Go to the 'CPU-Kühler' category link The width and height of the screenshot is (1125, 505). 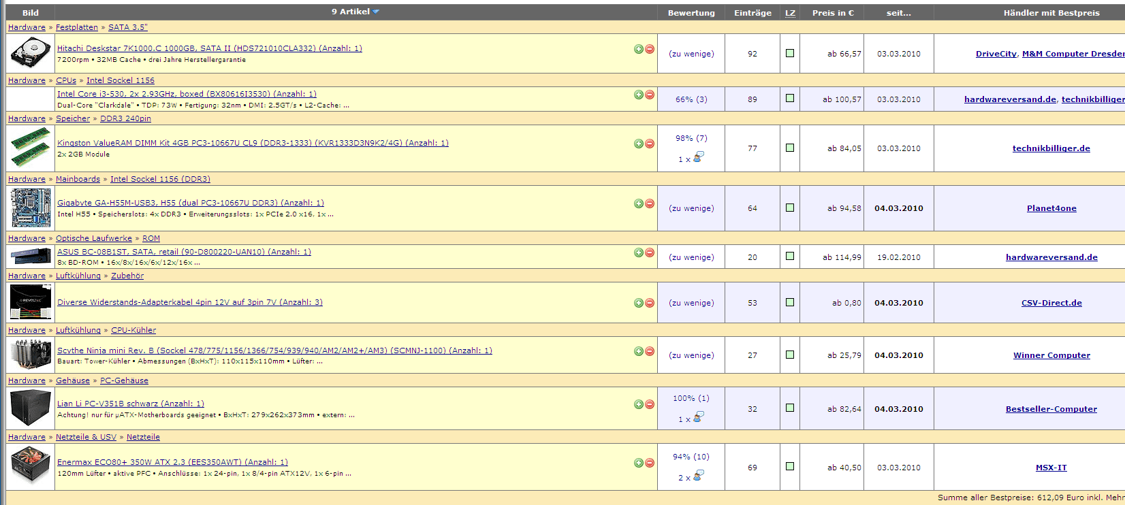click(x=133, y=330)
